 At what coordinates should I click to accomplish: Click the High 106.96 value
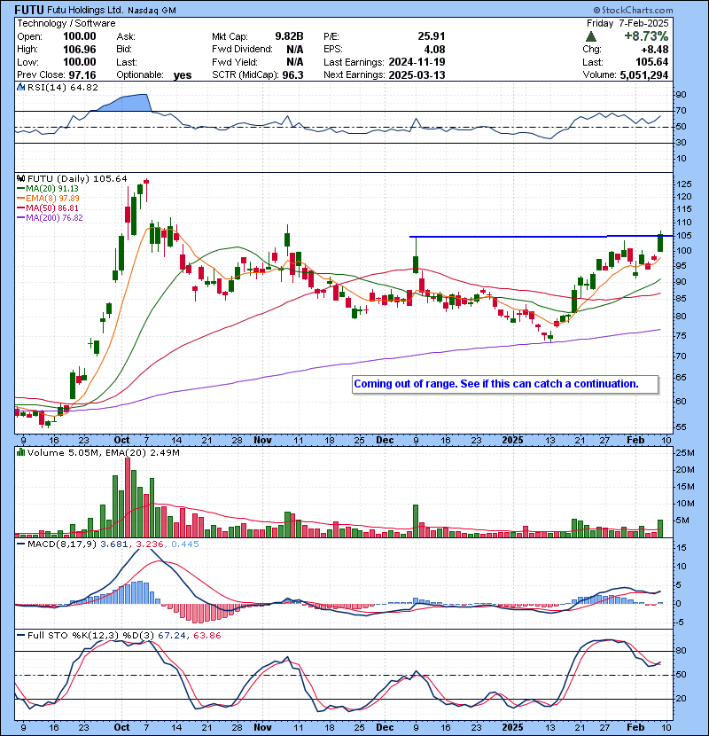(x=79, y=50)
